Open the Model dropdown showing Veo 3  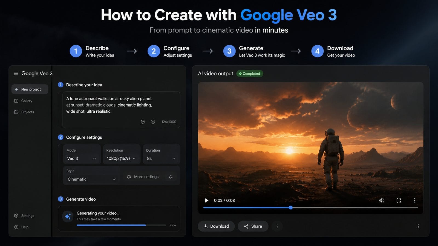click(82, 154)
